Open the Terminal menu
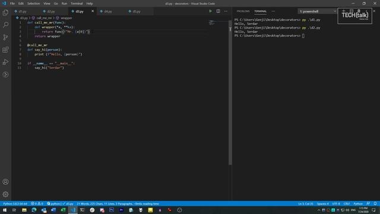 point(77,4)
